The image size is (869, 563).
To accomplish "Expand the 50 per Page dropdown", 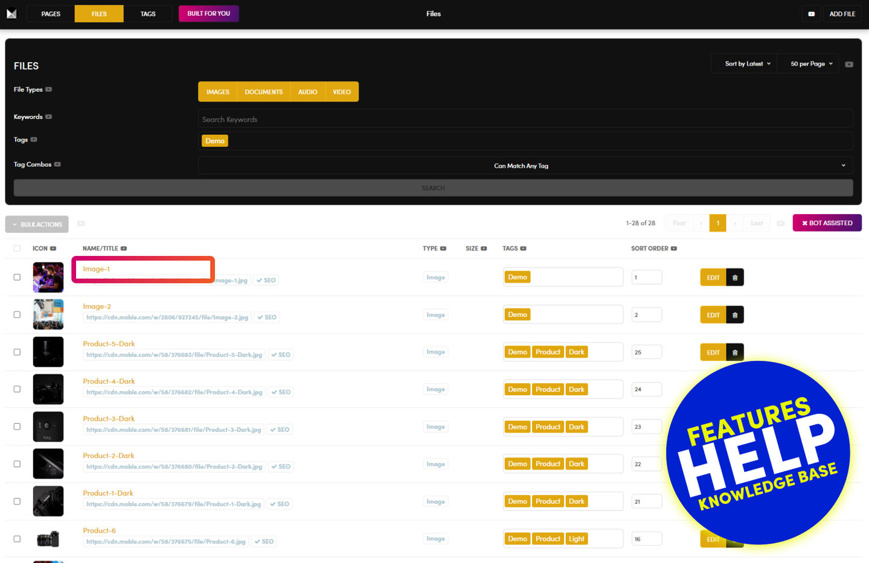I will [811, 64].
